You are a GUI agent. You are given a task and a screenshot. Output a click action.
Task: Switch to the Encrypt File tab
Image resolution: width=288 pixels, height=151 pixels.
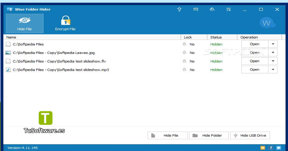click(x=66, y=23)
